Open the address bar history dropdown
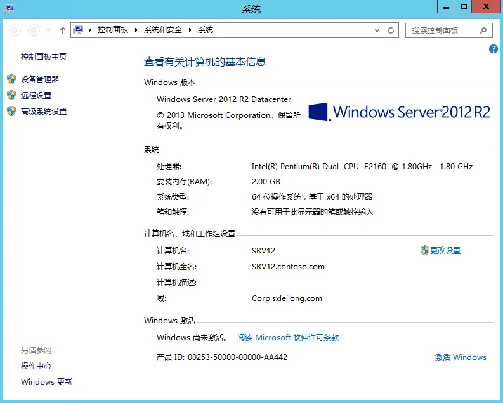Viewport: 503px width, 403px height. click(378, 30)
